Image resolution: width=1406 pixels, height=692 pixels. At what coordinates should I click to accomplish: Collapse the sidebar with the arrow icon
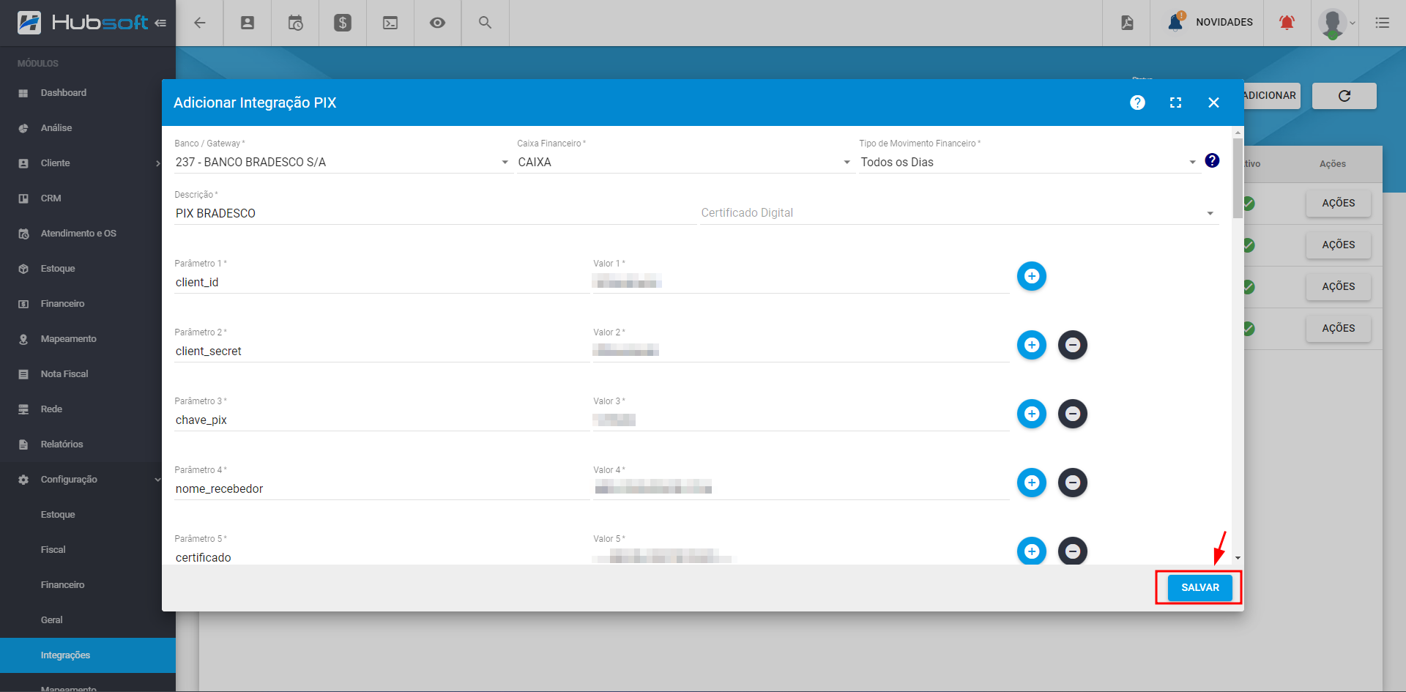click(x=160, y=23)
